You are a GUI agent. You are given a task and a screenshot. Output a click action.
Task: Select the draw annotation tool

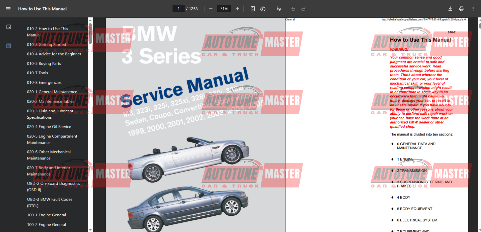[279, 9]
